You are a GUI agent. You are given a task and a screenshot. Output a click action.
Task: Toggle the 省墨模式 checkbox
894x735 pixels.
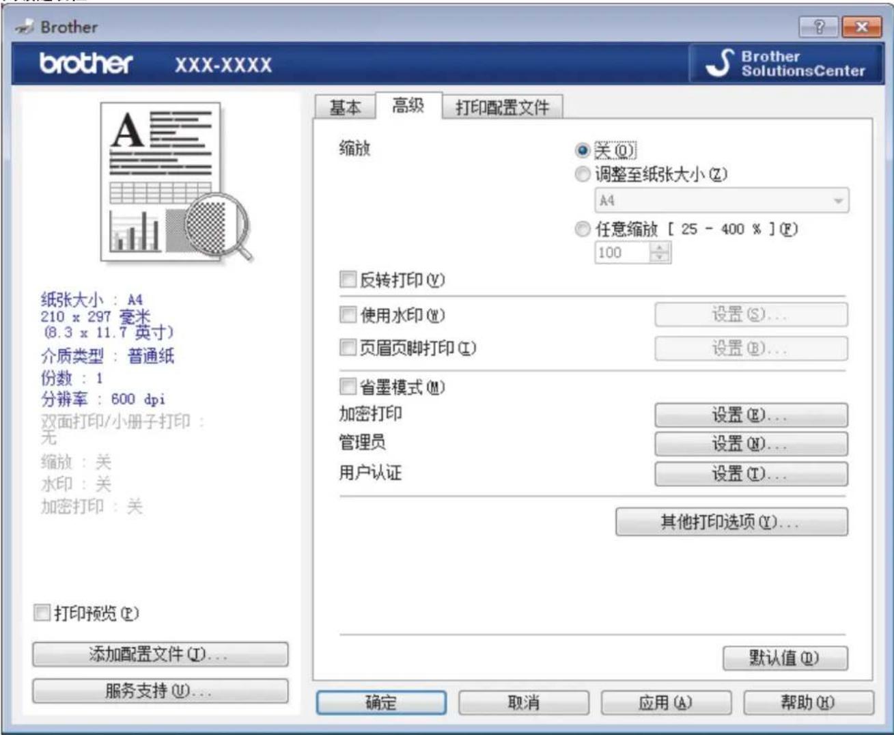point(348,387)
